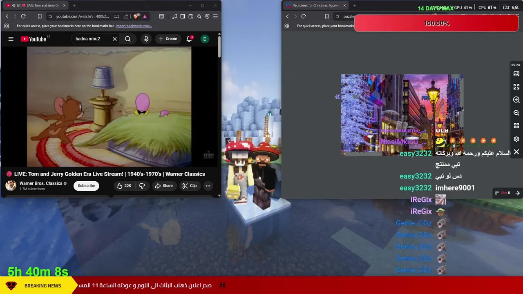Image resolution: width=523 pixels, height=294 pixels.
Task: Open the account avatar E menu
Action: [205, 39]
